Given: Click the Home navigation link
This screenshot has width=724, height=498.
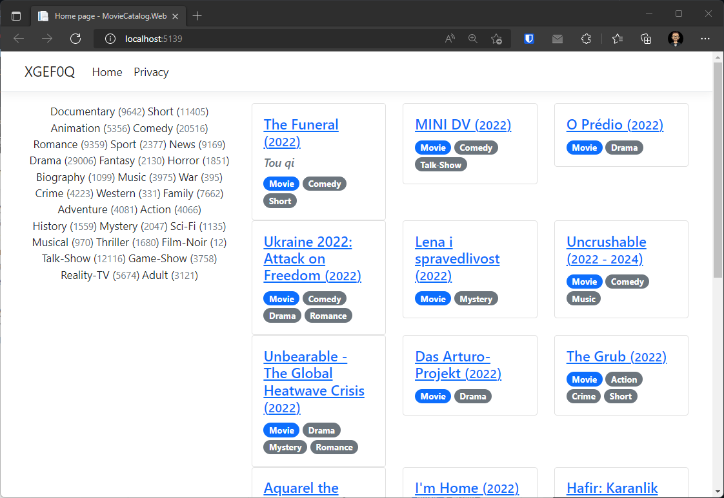Looking at the screenshot, I should tap(107, 72).
